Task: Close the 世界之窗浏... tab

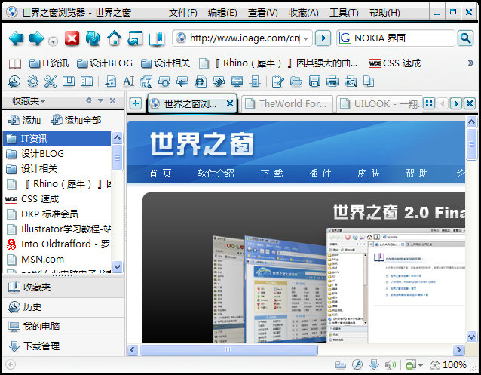Action: coord(230,103)
